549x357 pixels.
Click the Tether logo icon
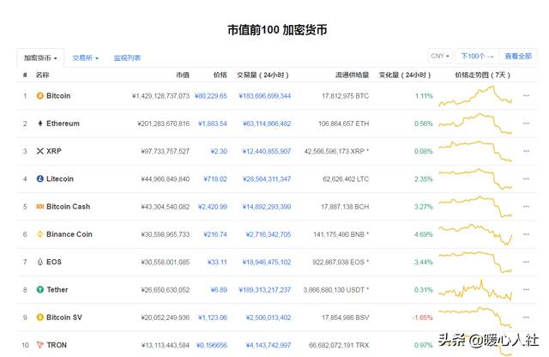click(40, 289)
